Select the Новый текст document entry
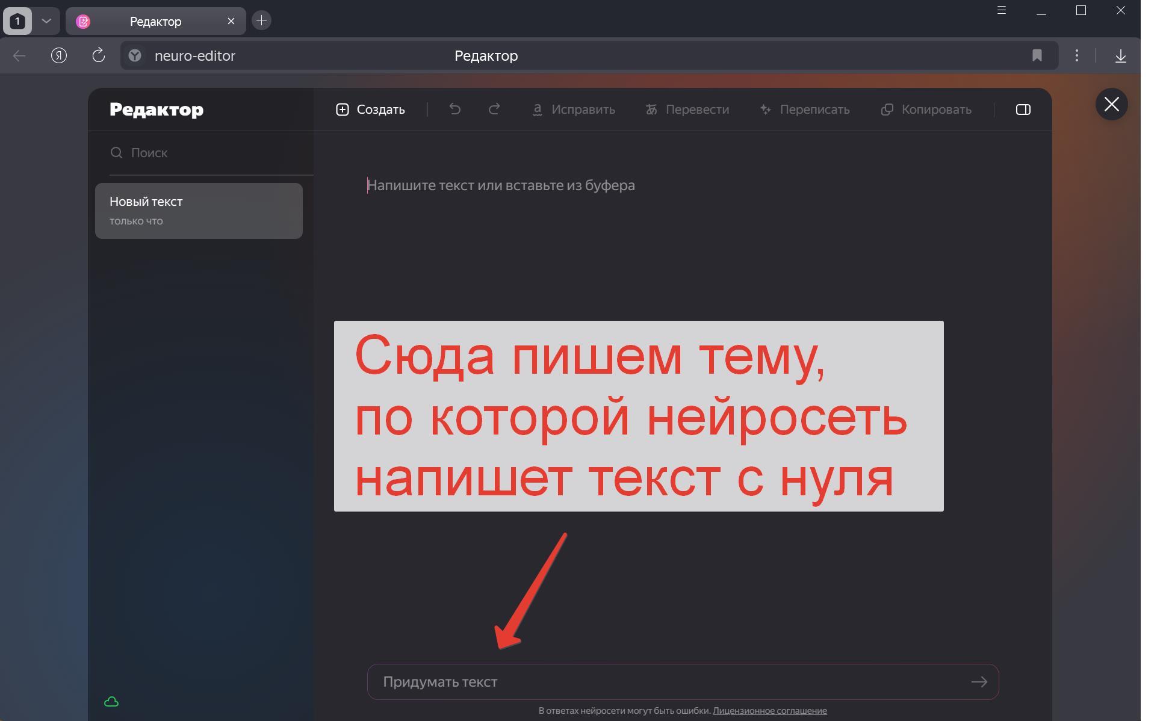The image size is (1166, 721). (x=199, y=211)
